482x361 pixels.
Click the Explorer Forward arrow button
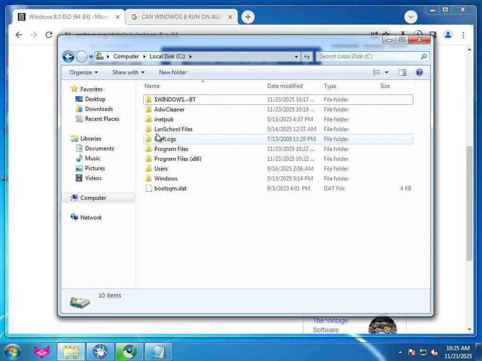(81, 56)
